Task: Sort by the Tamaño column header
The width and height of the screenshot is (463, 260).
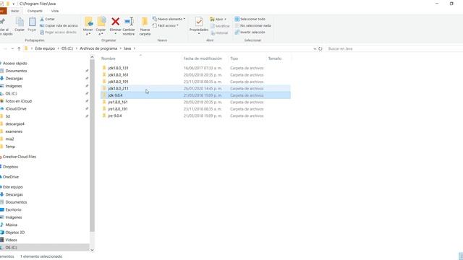Action: tap(275, 58)
